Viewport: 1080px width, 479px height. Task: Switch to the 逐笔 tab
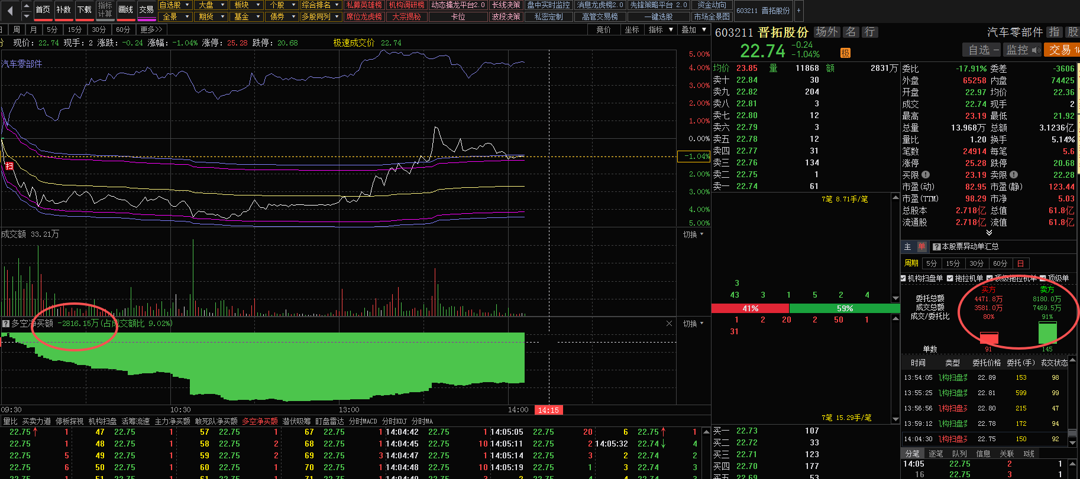click(x=936, y=454)
